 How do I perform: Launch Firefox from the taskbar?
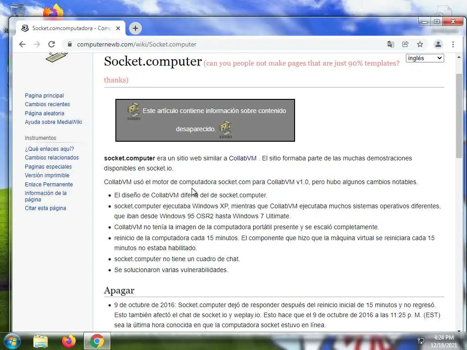pyautogui.click(x=68, y=341)
